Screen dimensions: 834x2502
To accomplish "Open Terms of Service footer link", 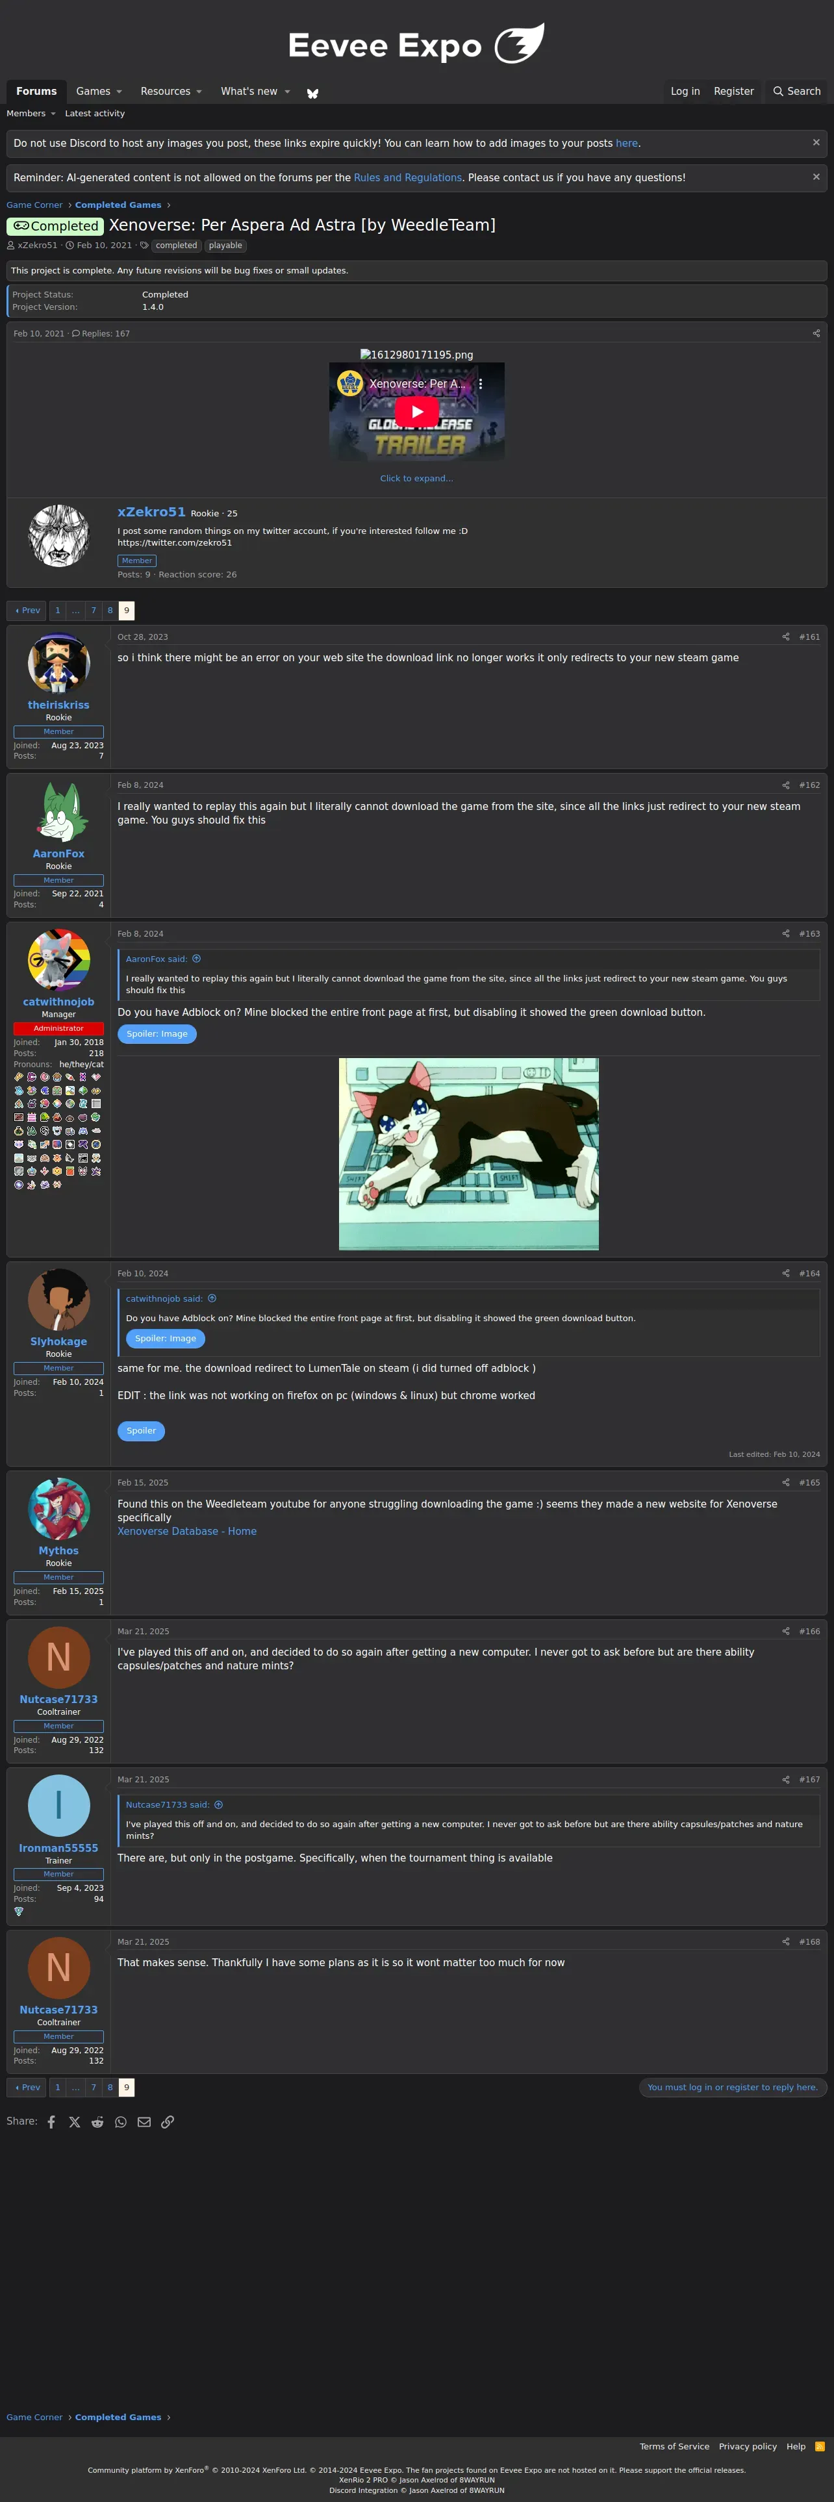I will click(674, 2447).
